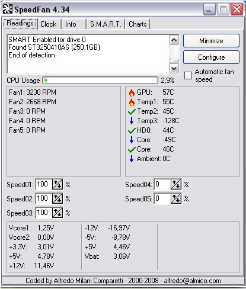Viewport: 246px width, 289px height.
Task: Click the SpeedFan fan icon in title bar
Action: tap(8, 9)
